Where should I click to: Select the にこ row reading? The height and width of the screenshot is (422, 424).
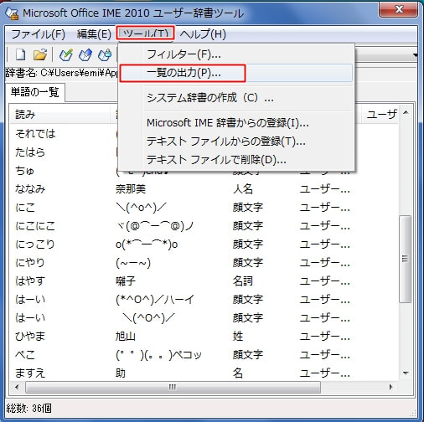[x=25, y=208]
